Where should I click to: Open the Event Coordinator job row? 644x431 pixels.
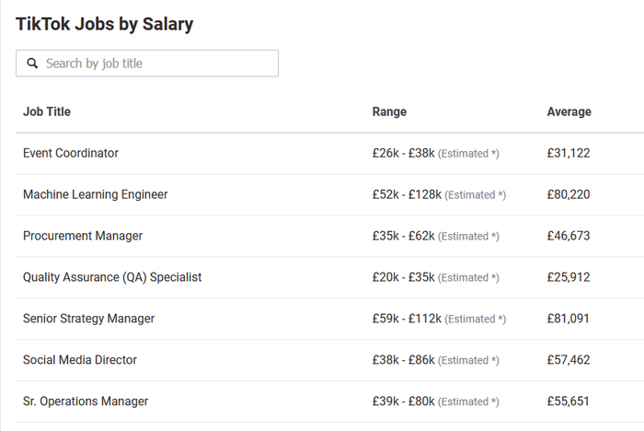71,153
